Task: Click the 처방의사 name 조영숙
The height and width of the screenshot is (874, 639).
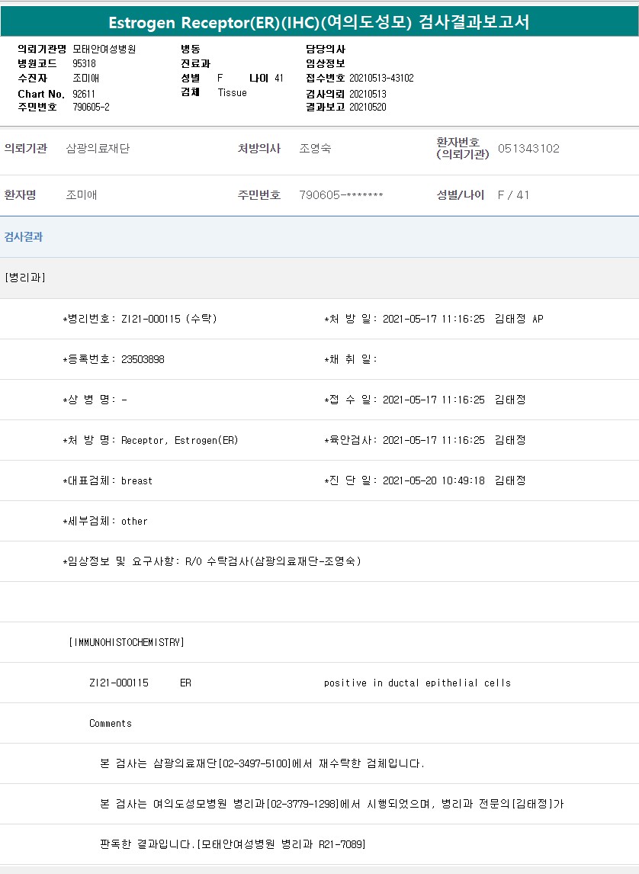Action: 315,149
